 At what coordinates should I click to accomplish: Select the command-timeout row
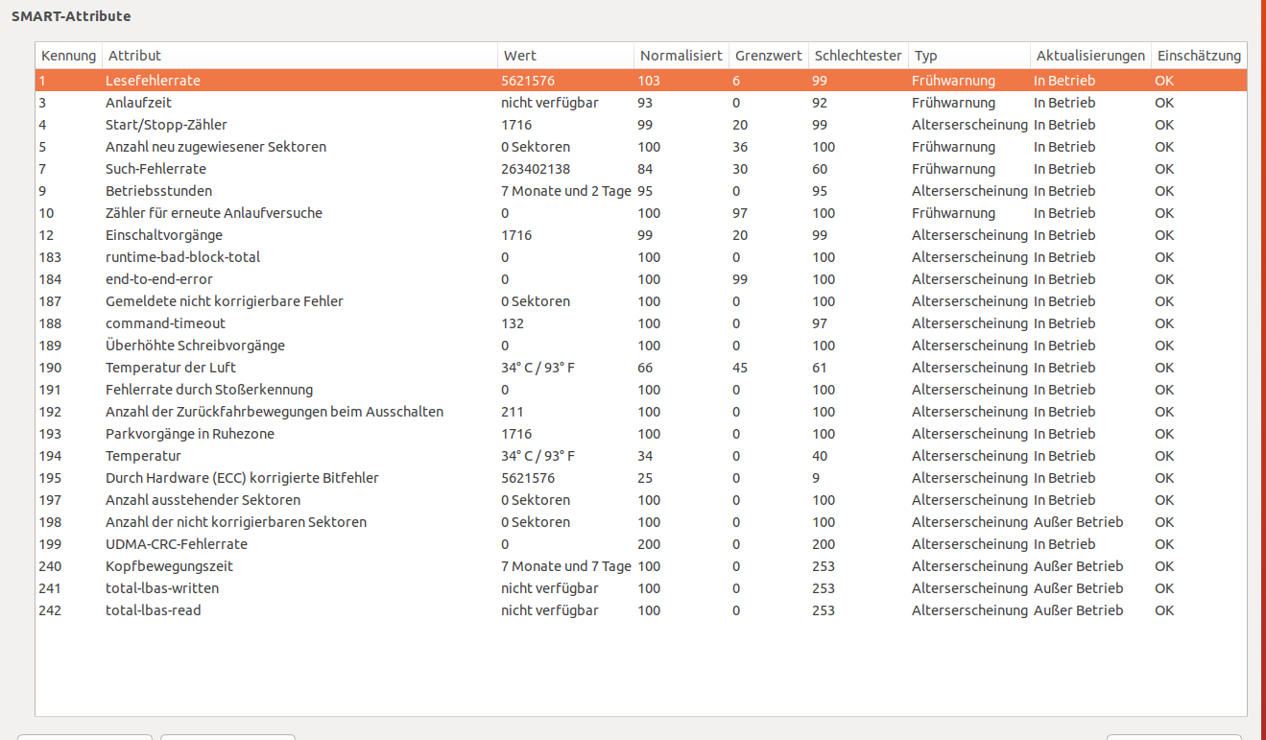pos(641,323)
